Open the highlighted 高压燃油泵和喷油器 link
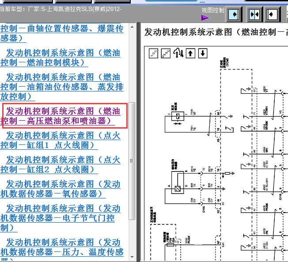288x262 pixels. tap(62, 116)
